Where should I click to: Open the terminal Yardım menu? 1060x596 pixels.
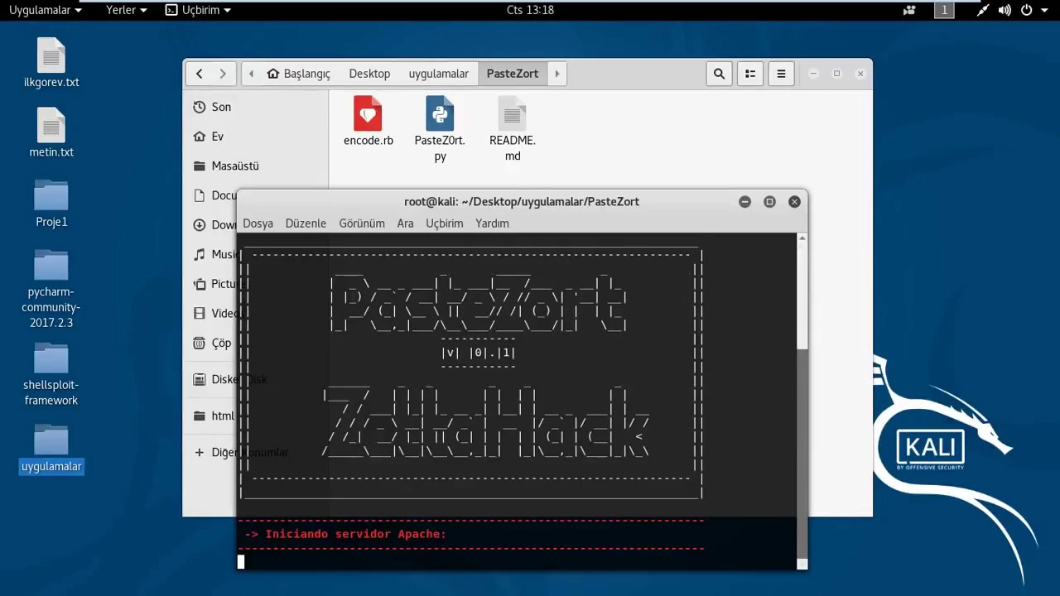pyautogui.click(x=492, y=223)
